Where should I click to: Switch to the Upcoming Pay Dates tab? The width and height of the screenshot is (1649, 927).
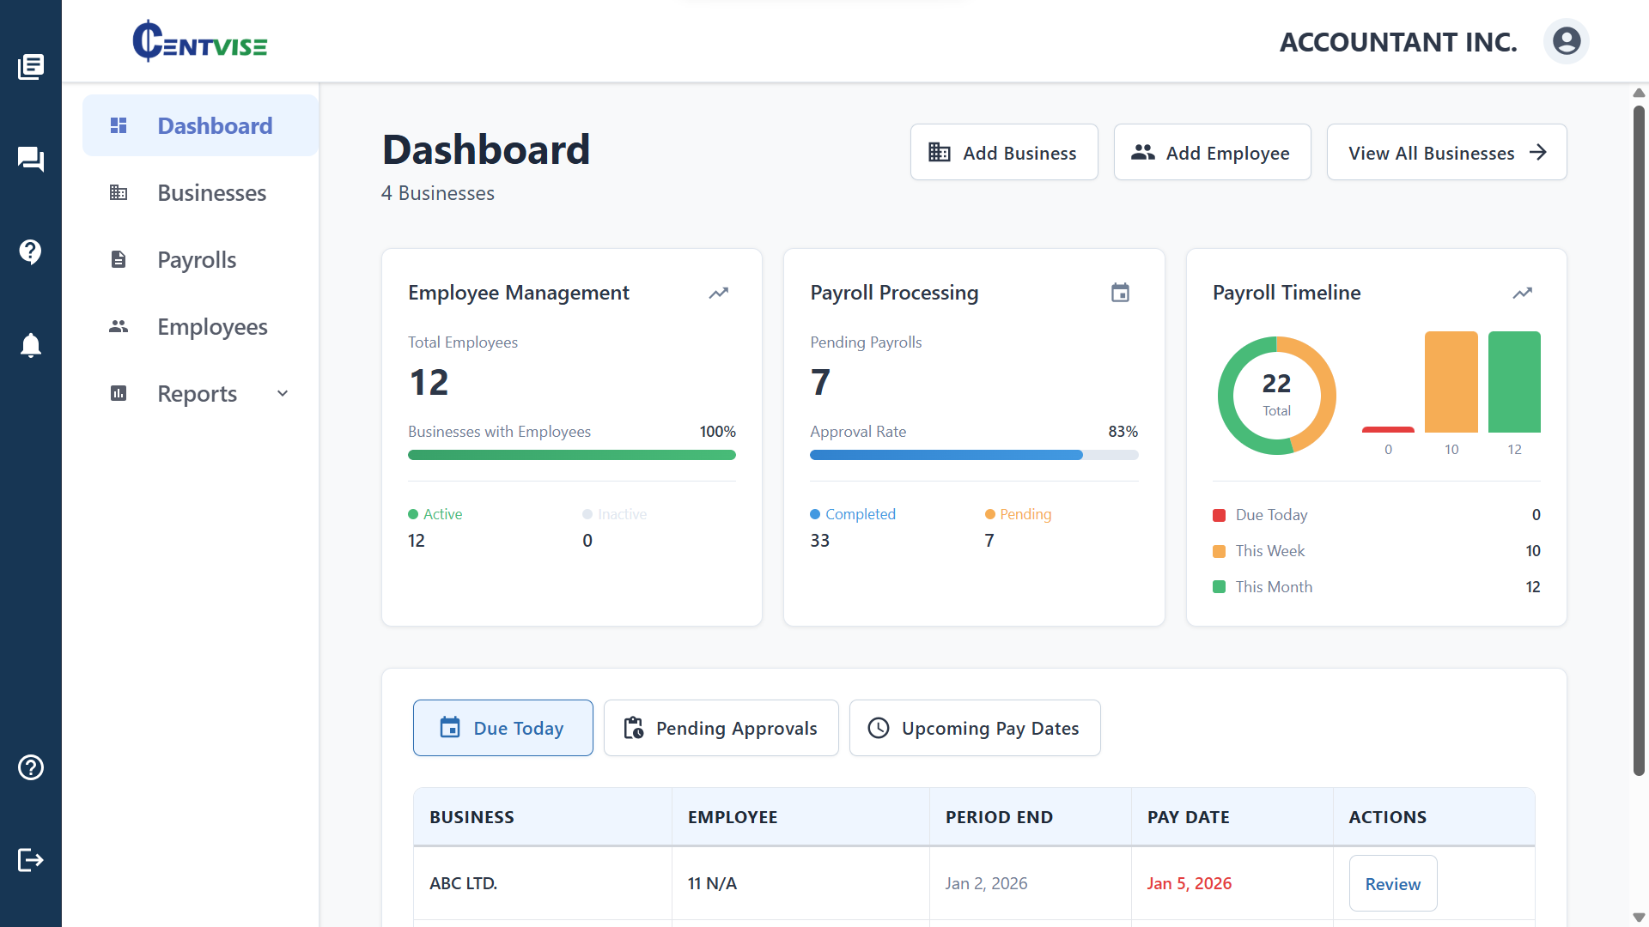(x=974, y=728)
